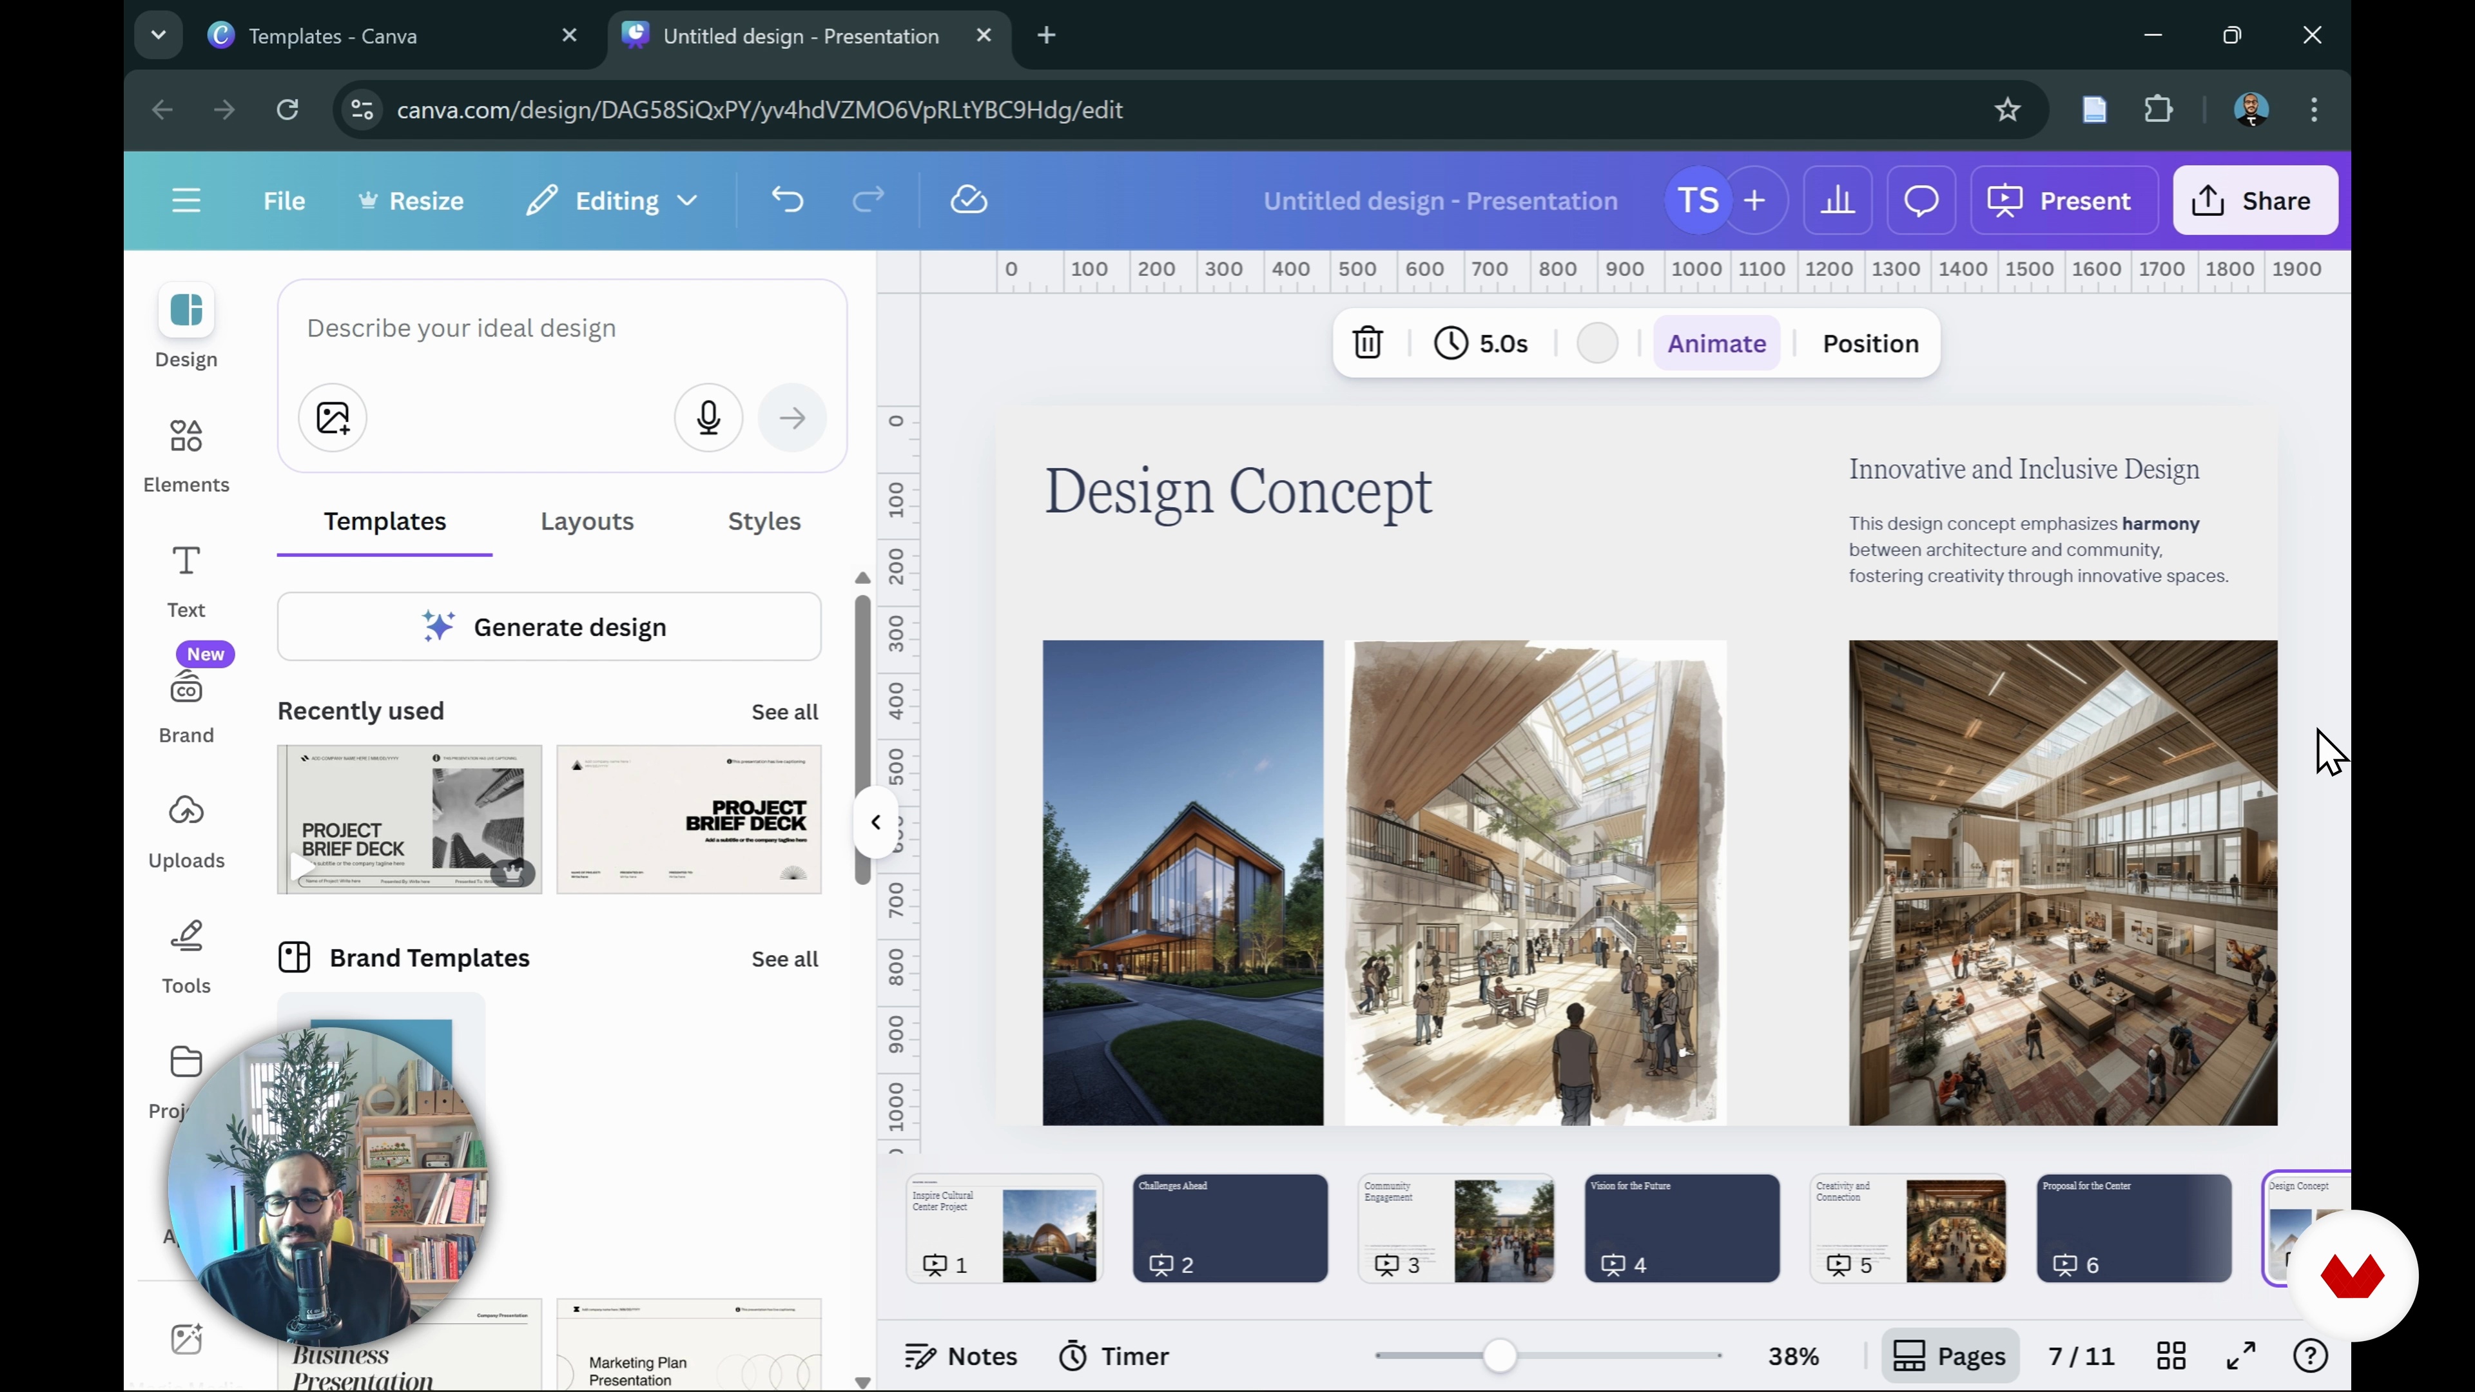This screenshot has width=2475, height=1392.
Task: Click the Share button
Action: coord(2254,201)
